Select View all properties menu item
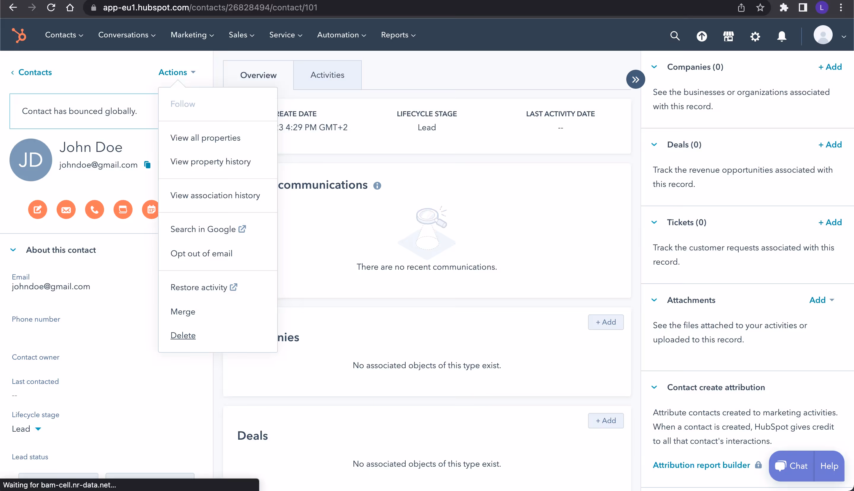The image size is (854, 491). pyautogui.click(x=218, y=138)
